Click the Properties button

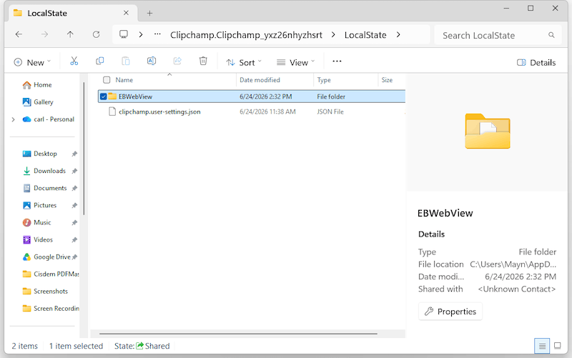pyautogui.click(x=450, y=312)
